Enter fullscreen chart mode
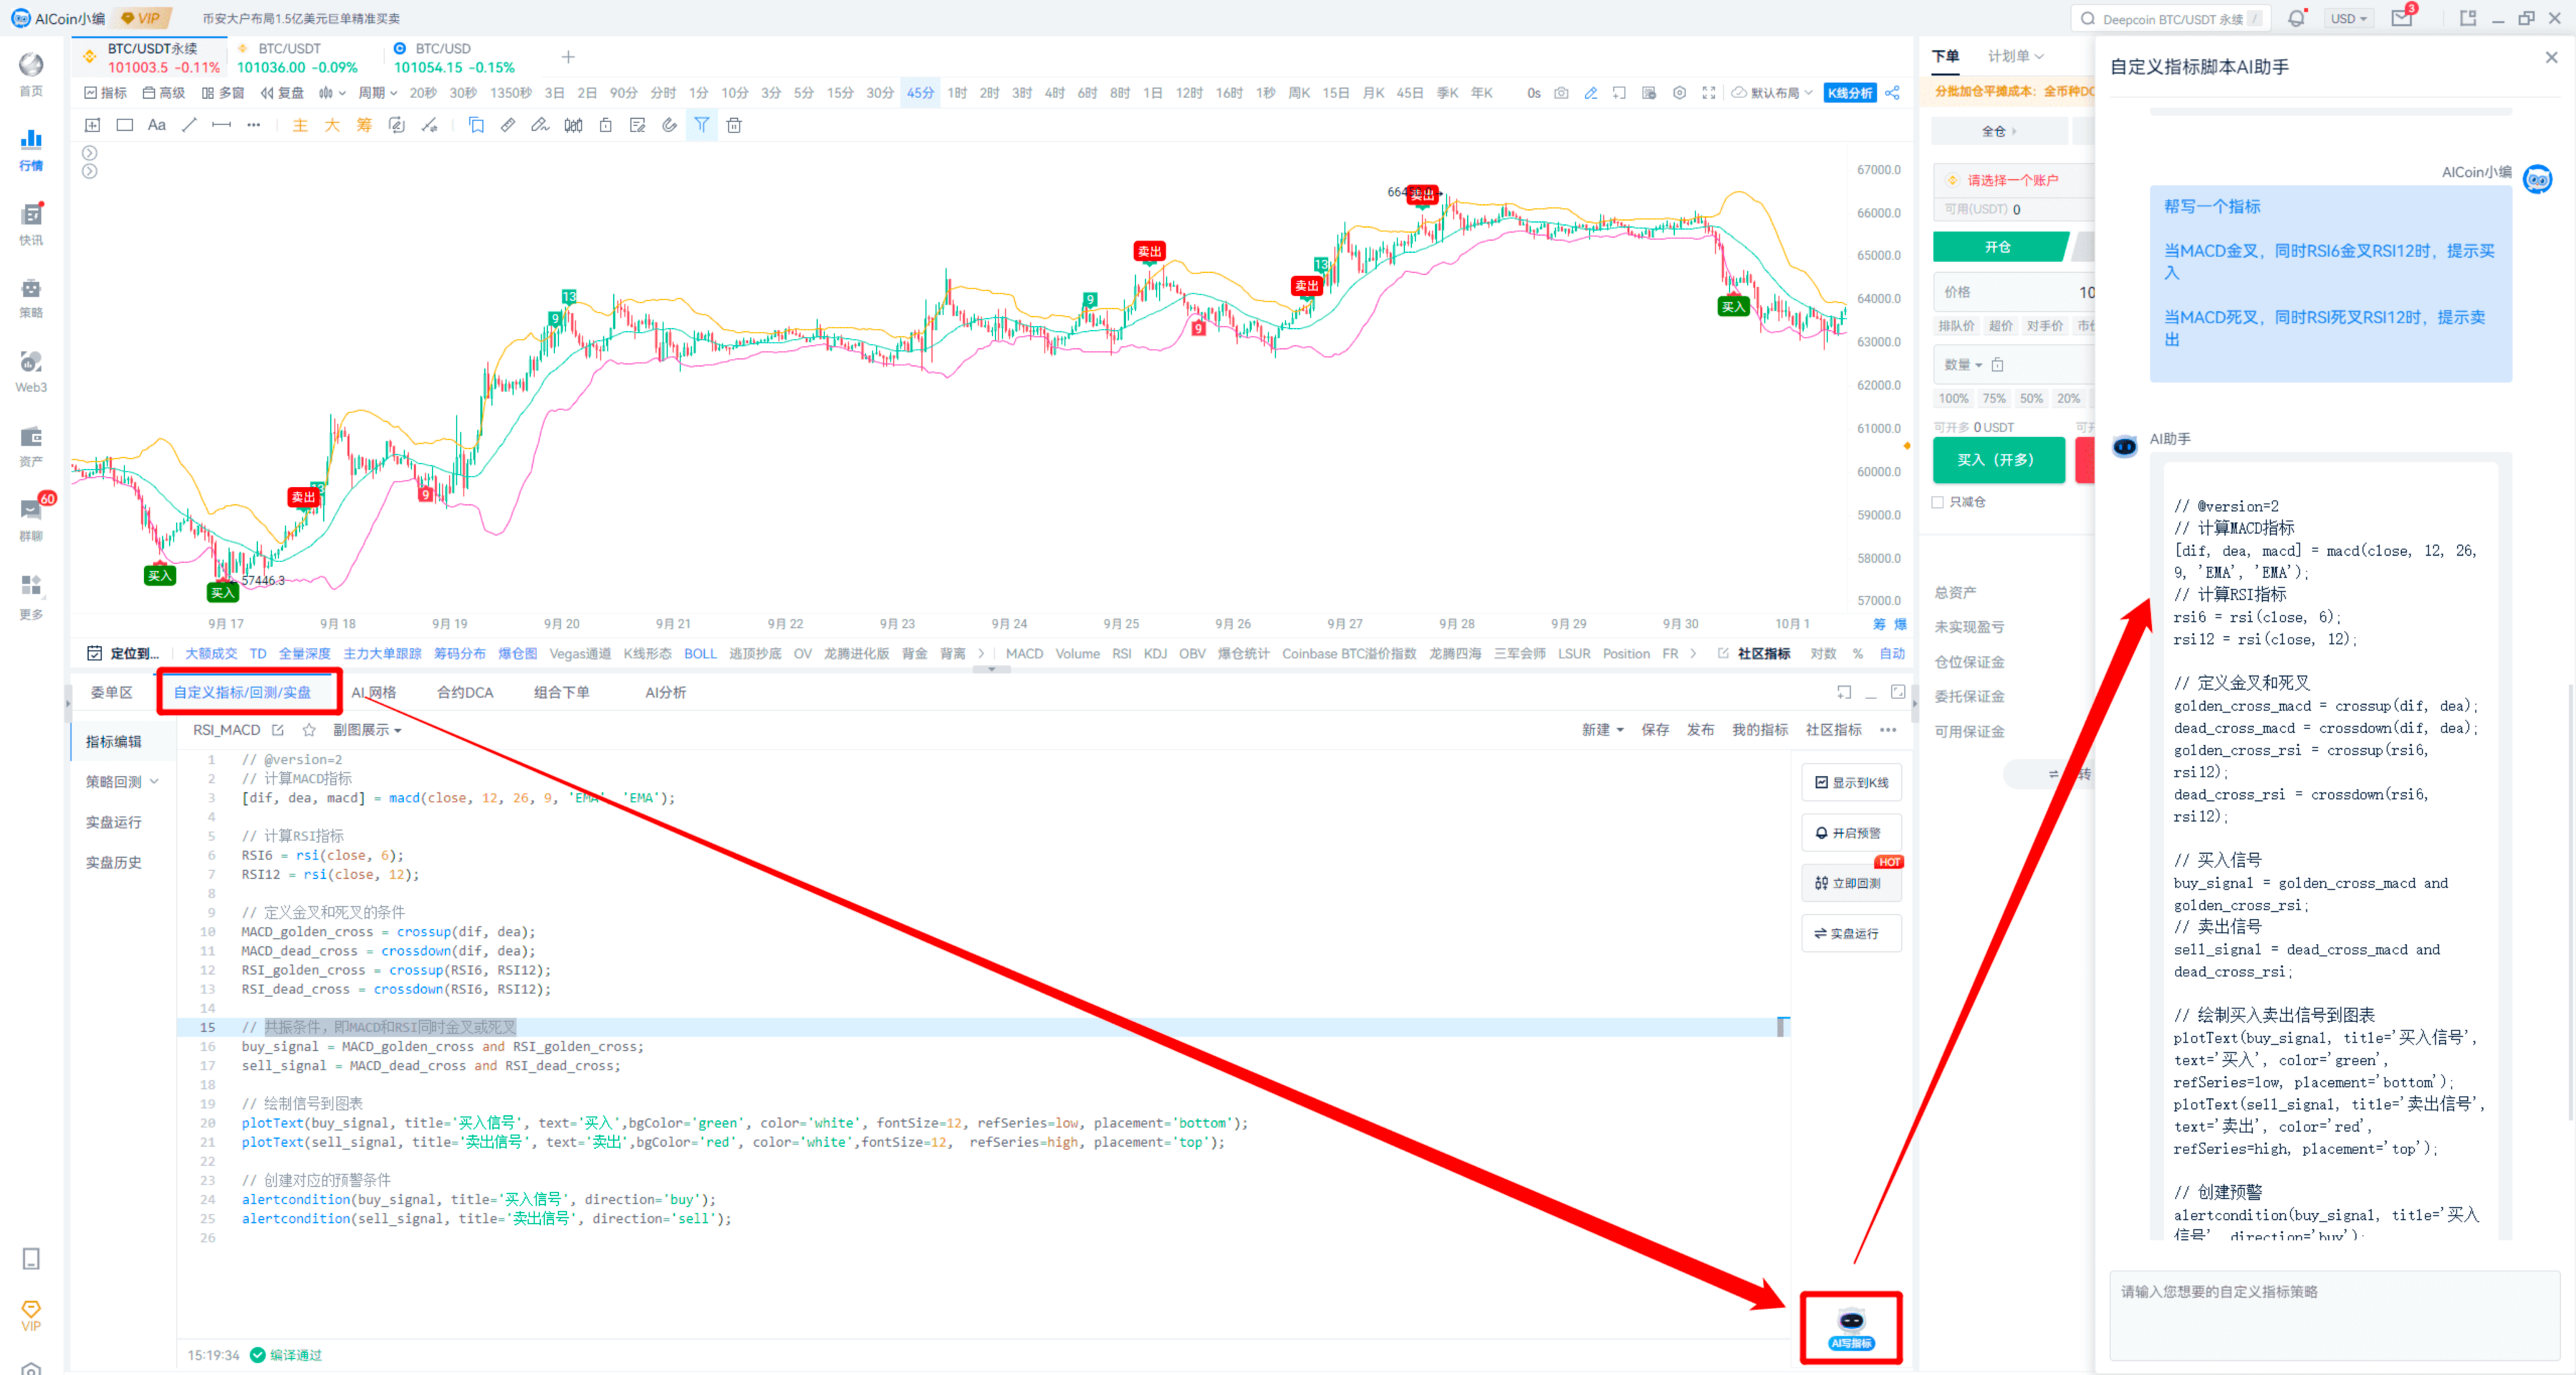2576x1375 pixels. point(1708,93)
